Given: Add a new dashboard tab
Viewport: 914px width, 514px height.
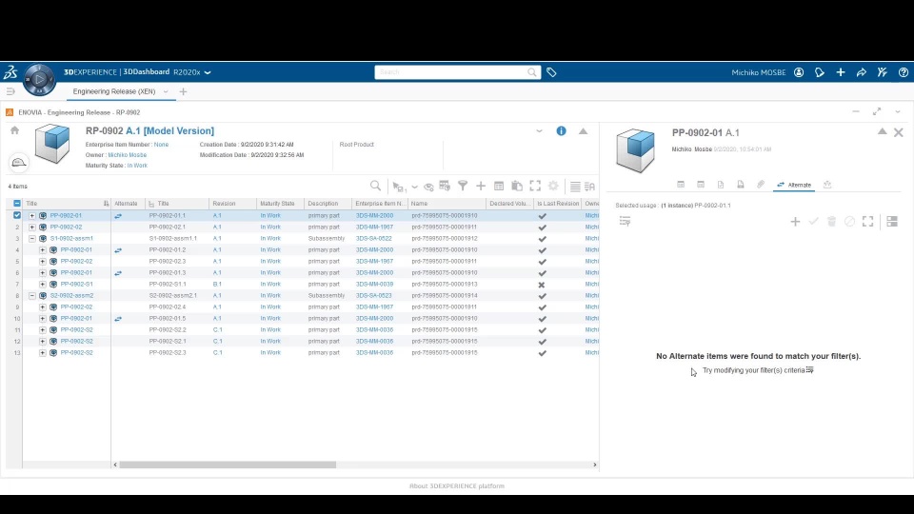Looking at the screenshot, I should tap(183, 91).
